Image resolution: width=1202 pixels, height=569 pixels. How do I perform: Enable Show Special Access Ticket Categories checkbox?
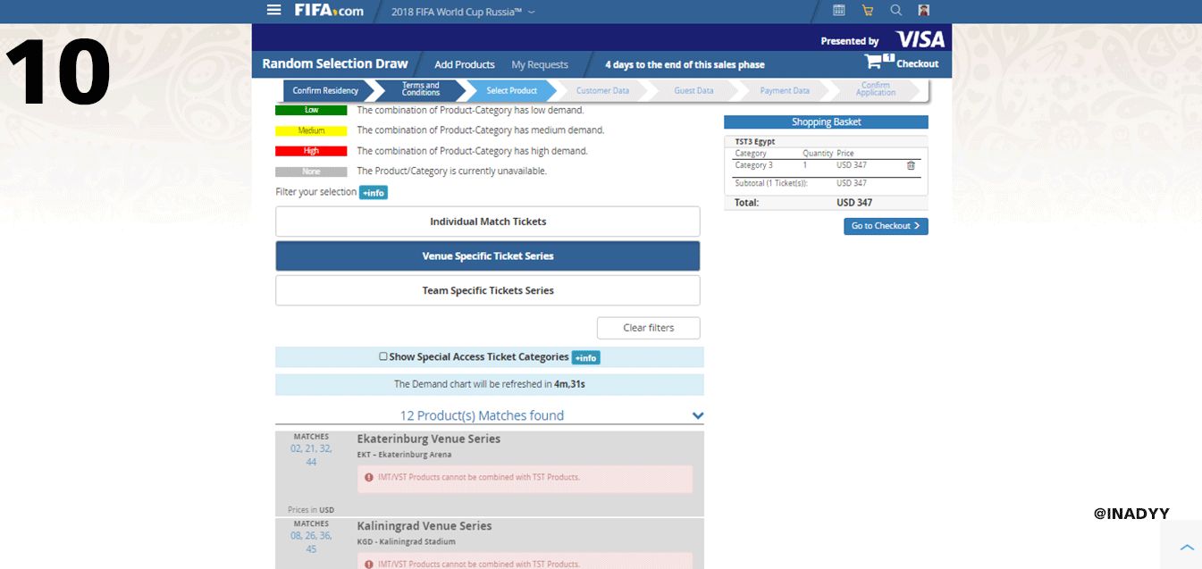(x=383, y=356)
